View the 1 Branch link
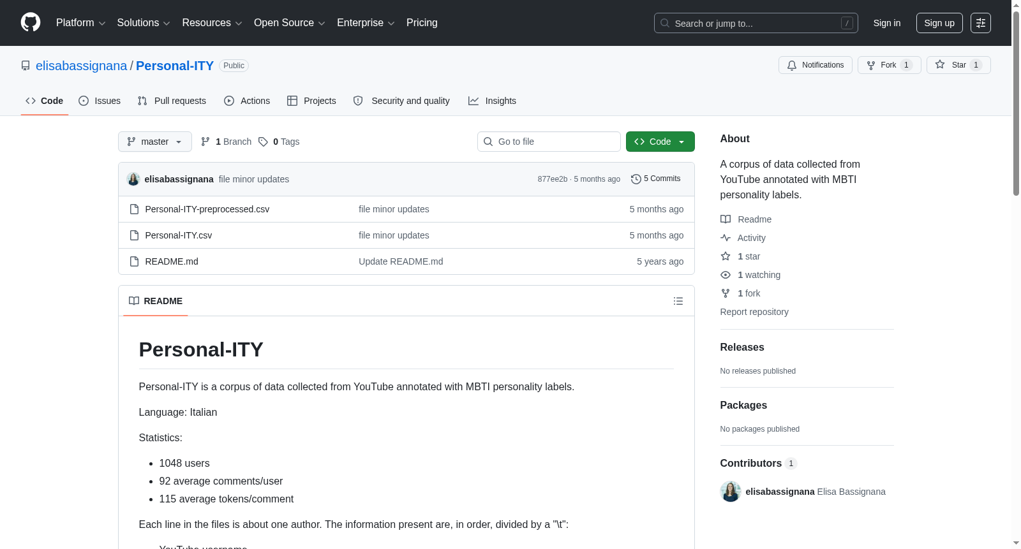1021x549 pixels. tap(226, 142)
